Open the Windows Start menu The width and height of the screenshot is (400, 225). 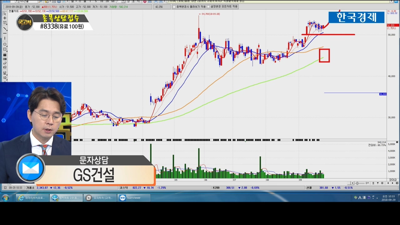[5, 198]
